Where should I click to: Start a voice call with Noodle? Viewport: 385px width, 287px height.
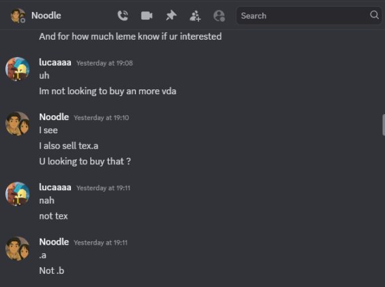click(x=123, y=16)
